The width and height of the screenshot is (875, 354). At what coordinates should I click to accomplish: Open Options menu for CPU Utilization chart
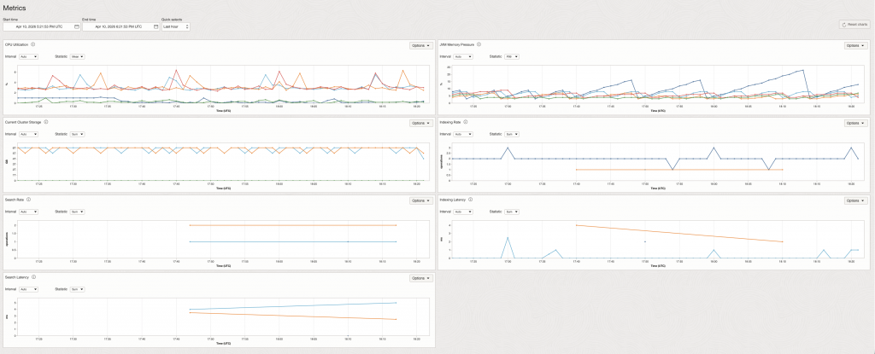tap(422, 45)
